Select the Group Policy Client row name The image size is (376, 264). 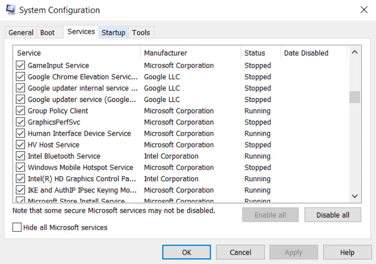pyautogui.click(x=58, y=111)
